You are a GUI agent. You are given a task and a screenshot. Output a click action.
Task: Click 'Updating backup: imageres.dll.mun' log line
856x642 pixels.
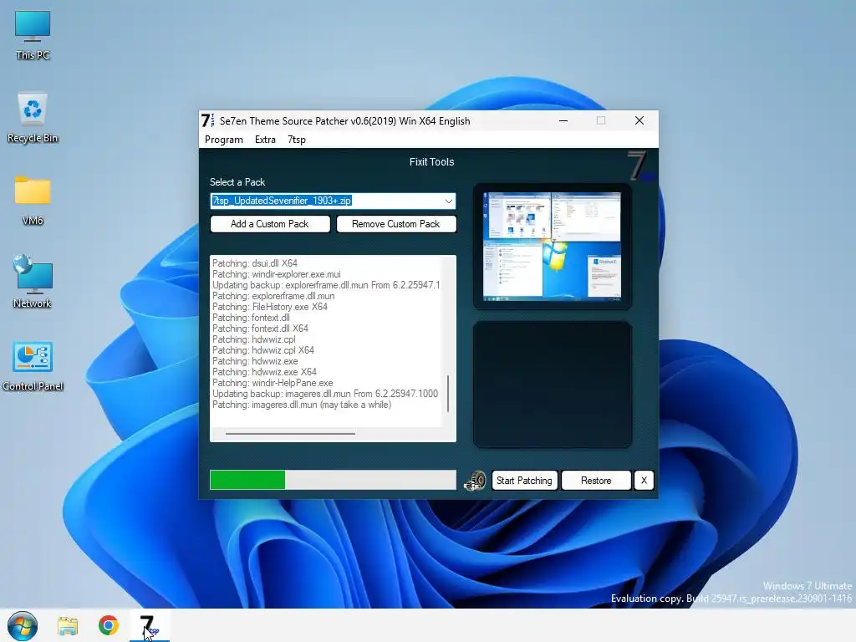325,395
